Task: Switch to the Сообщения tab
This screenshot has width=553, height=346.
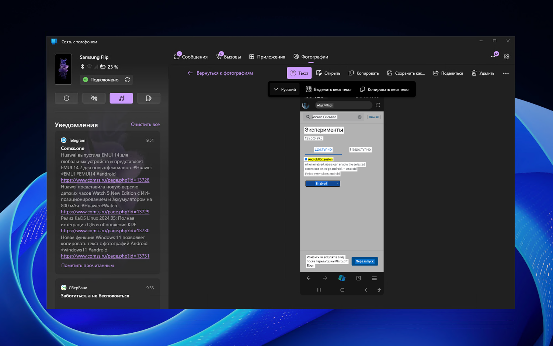Action: click(191, 57)
